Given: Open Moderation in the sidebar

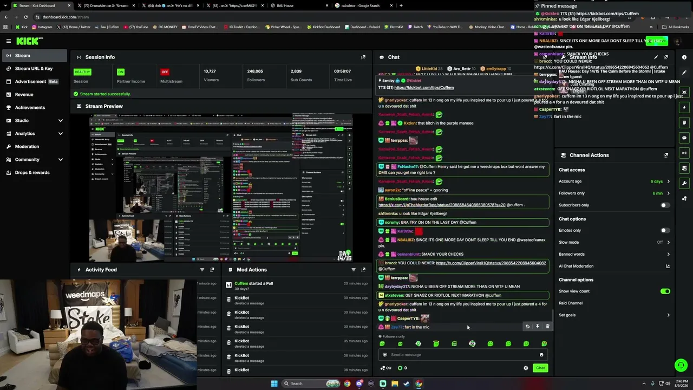Looking at the screenshot, I should coord(34,146).
